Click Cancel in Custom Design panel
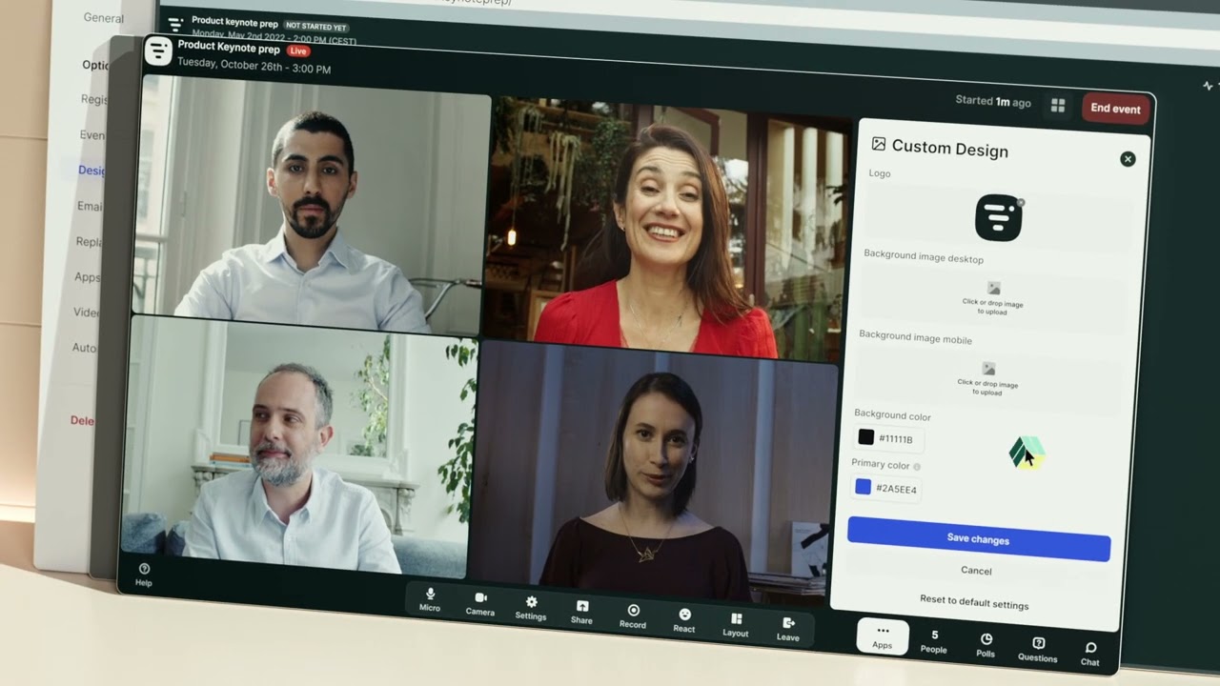The height and width of the screenshot is (686, 1220). point(976,571)
